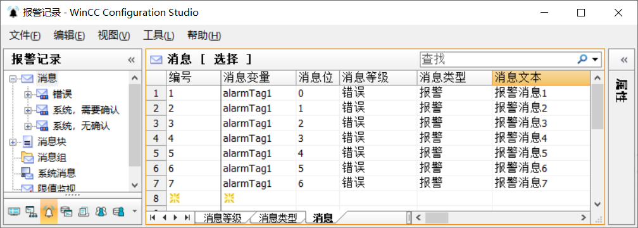Open the search options dropdown arrow
Viewport: 638px width, 228px height.
(595, 60)
